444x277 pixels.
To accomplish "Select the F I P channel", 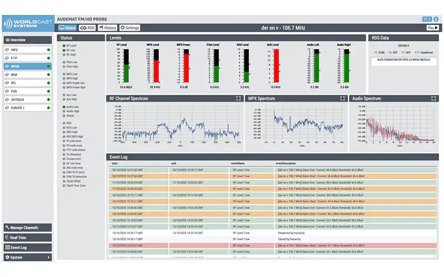I will (28, 58).
